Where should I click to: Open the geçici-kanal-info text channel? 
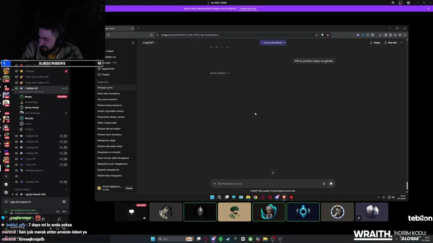click(x=41, y=194)
